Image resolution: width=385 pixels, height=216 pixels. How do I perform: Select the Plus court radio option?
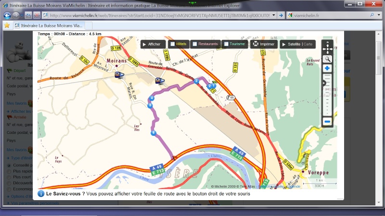tap(9, 177)
